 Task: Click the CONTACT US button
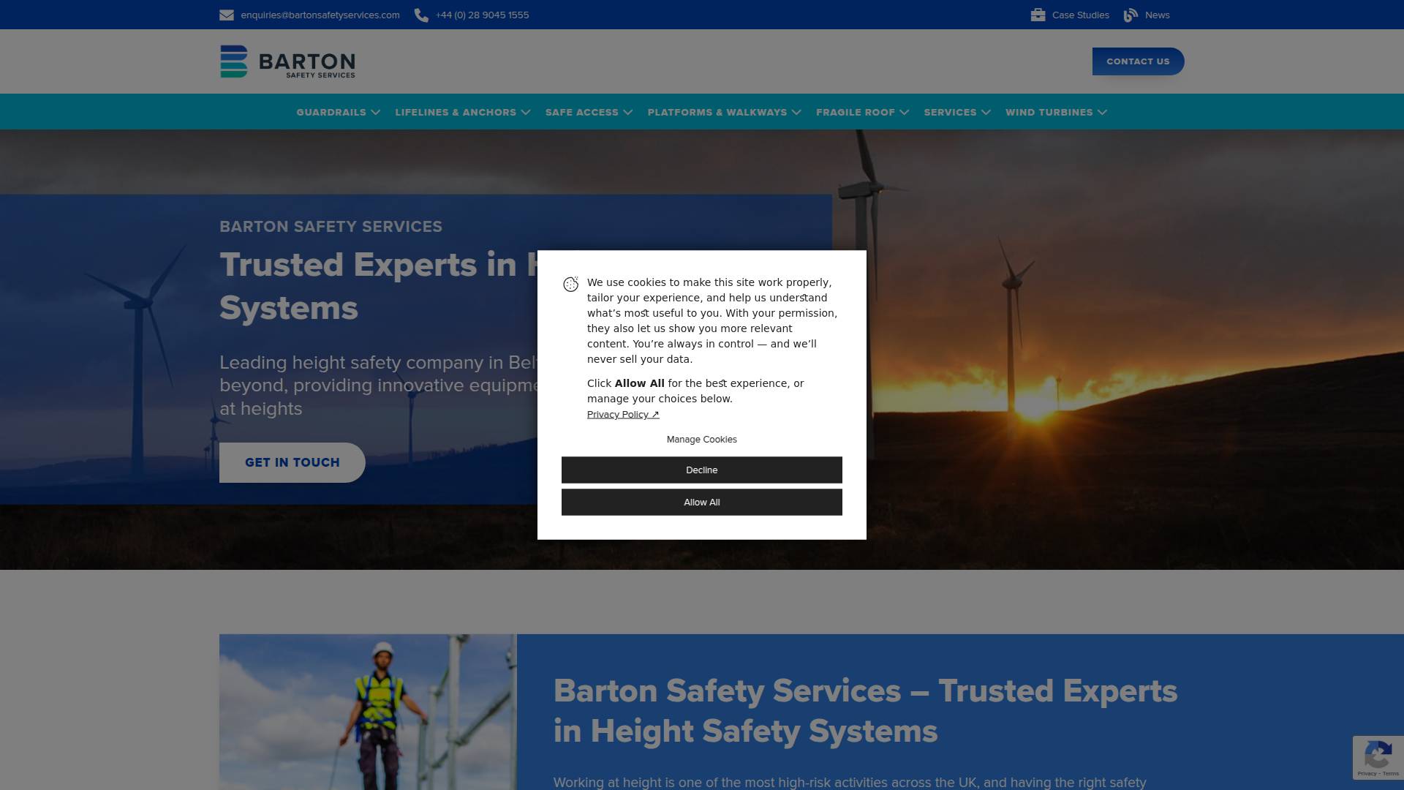(1138, 61)
